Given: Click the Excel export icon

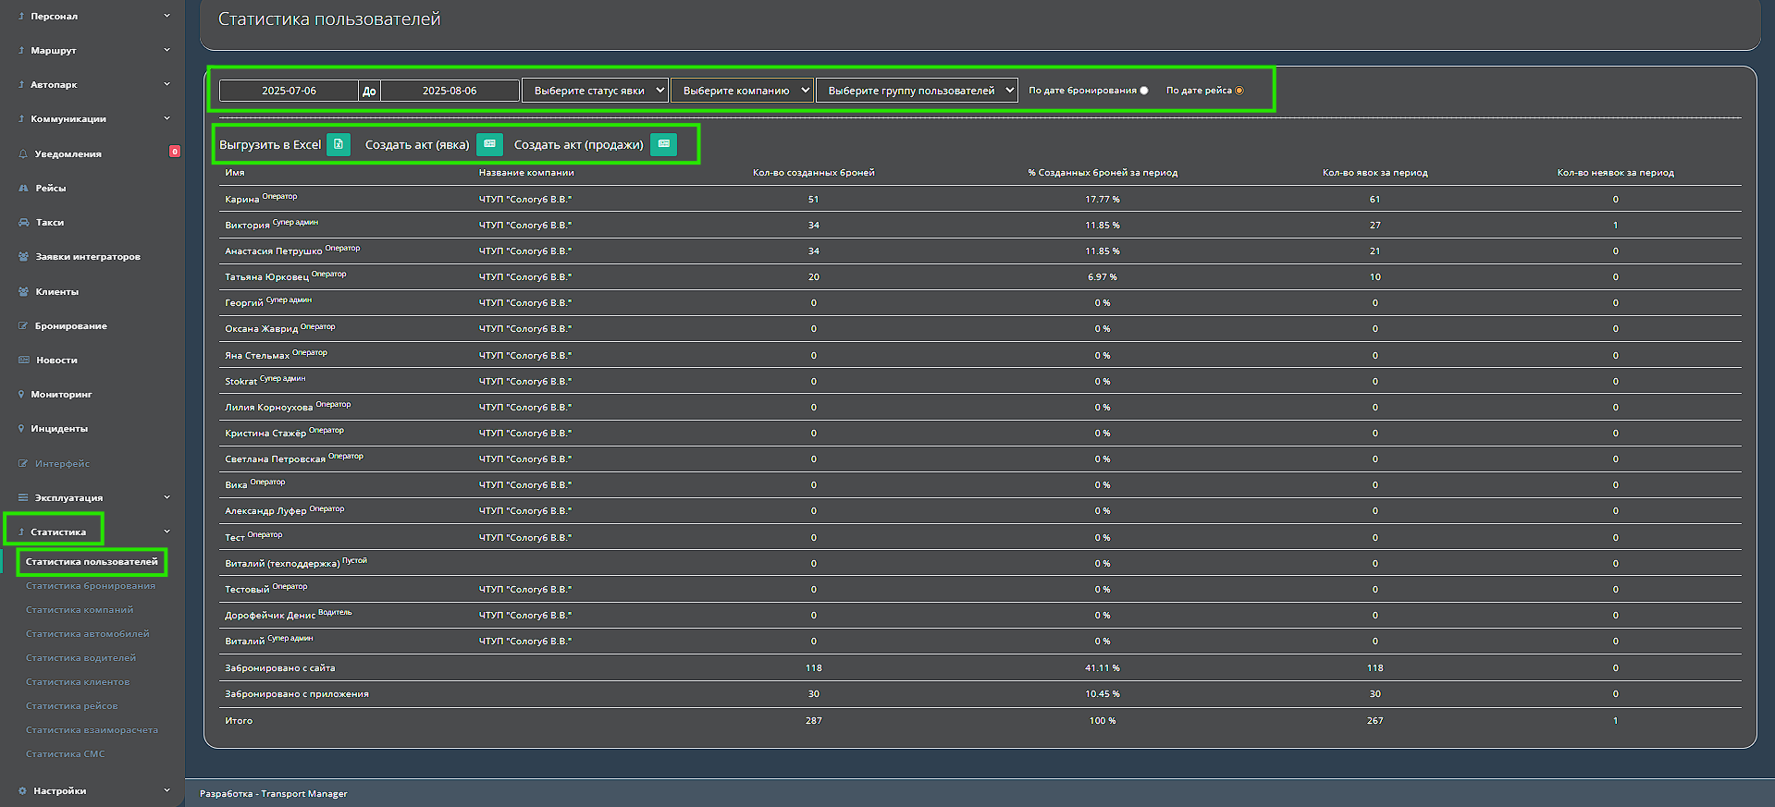Looking at the screenshot, I should pos(339,144).
